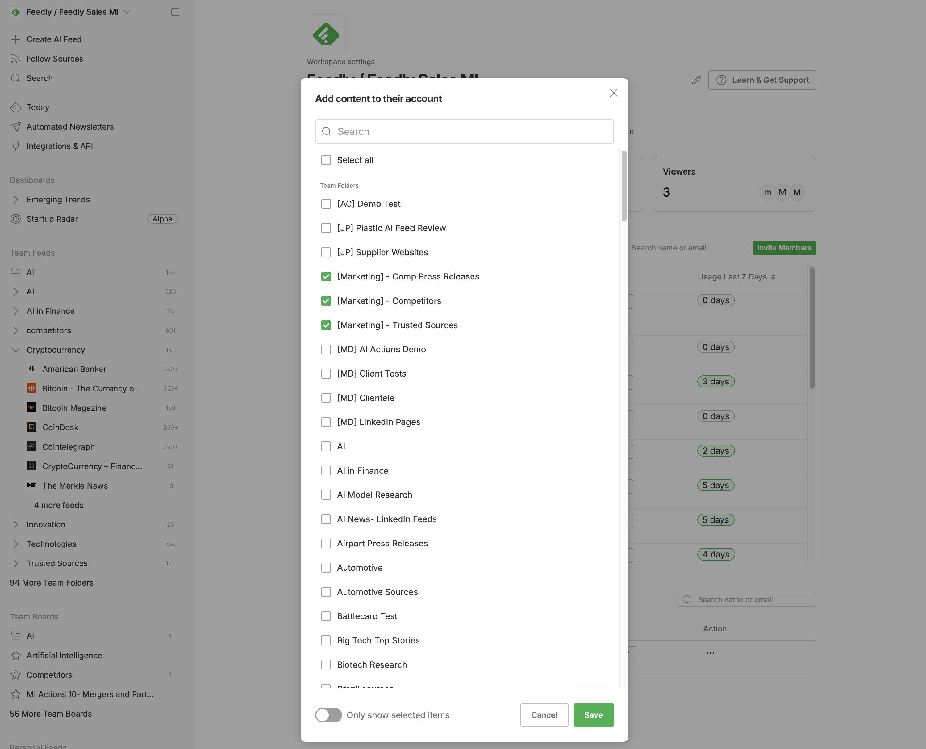Check the [AC] Demo Test checkbox
The width and height of the screenshot is (926, 749).
click(326, 204)
